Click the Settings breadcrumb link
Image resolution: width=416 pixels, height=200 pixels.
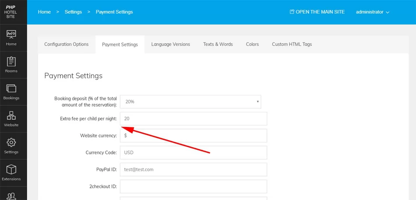tap(73, 12)
